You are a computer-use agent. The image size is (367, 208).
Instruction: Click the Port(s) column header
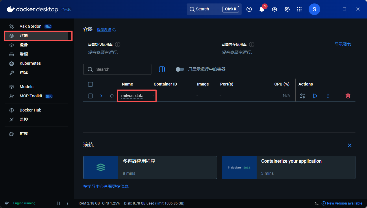coord(227,84)
